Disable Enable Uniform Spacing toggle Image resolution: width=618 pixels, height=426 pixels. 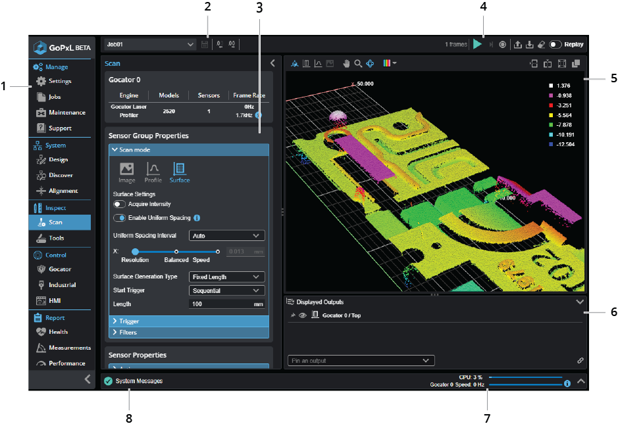(x=120, y=218)
